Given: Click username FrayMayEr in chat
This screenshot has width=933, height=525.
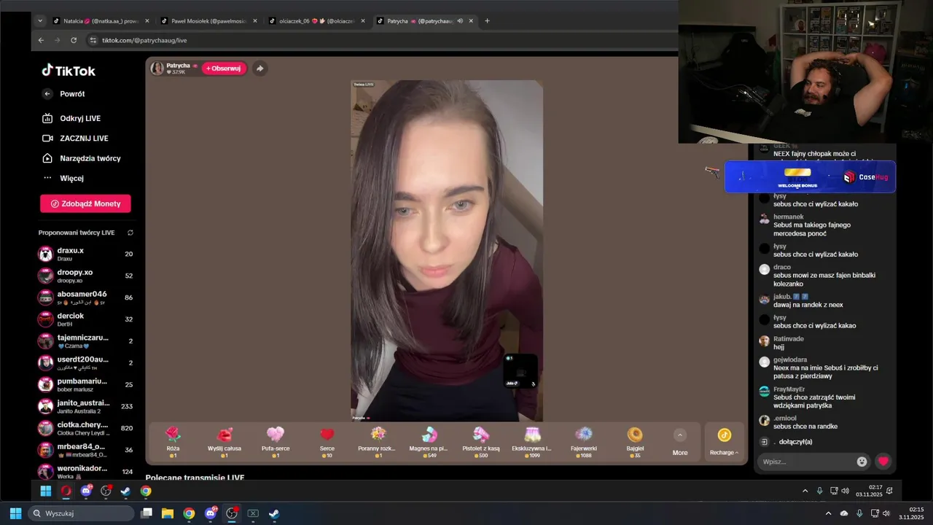Looking at the screenshot, I should (x=789, y=389).
